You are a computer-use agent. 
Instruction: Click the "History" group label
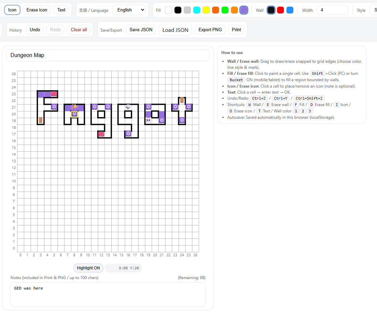click(x=15, y=30)
